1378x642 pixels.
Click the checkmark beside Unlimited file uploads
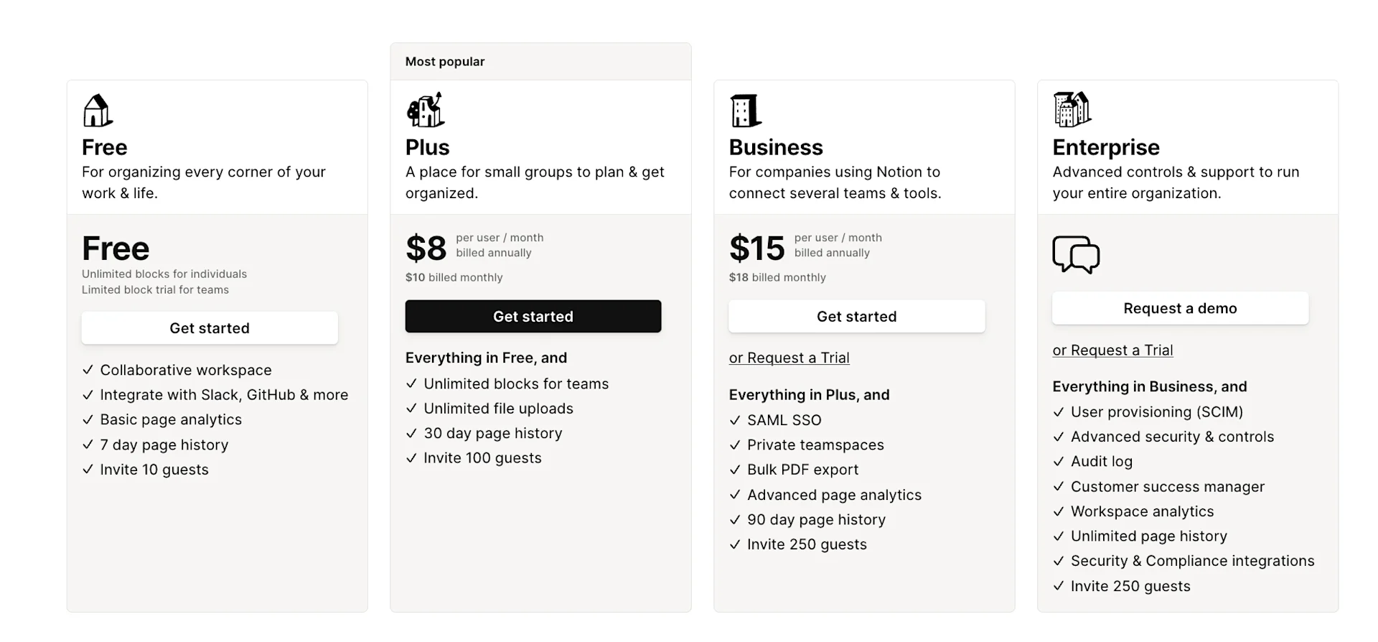coord(411,409)
